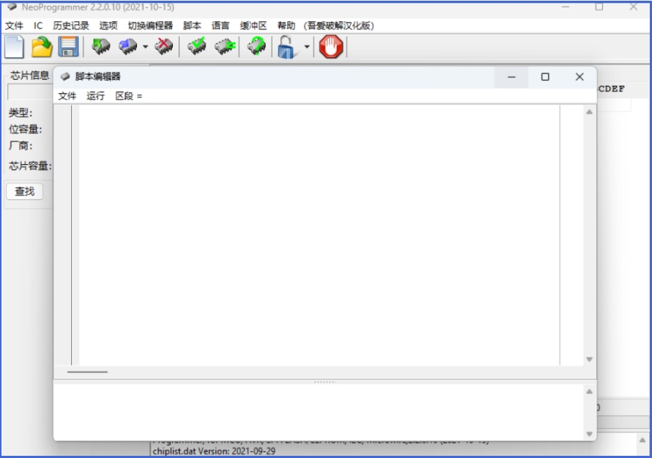Open the script editor 文件 menu
The width and height of the screenshot is (652, 458).
click(67, 96)
